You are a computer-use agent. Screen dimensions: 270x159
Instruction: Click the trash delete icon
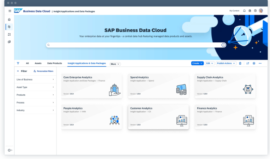(x=240, y=64)
